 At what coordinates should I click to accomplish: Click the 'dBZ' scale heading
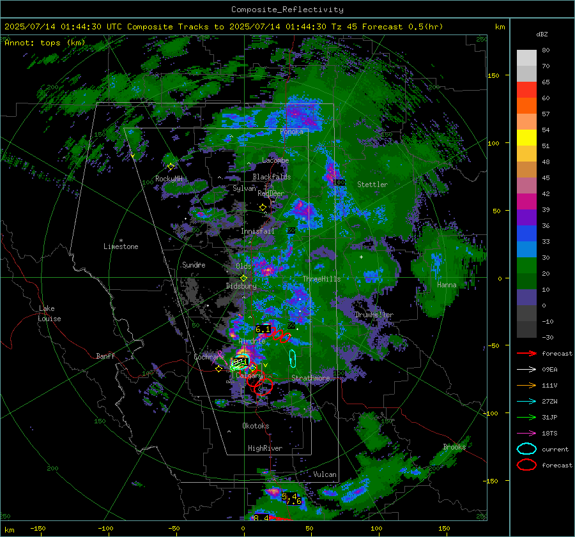click(542, 34)
